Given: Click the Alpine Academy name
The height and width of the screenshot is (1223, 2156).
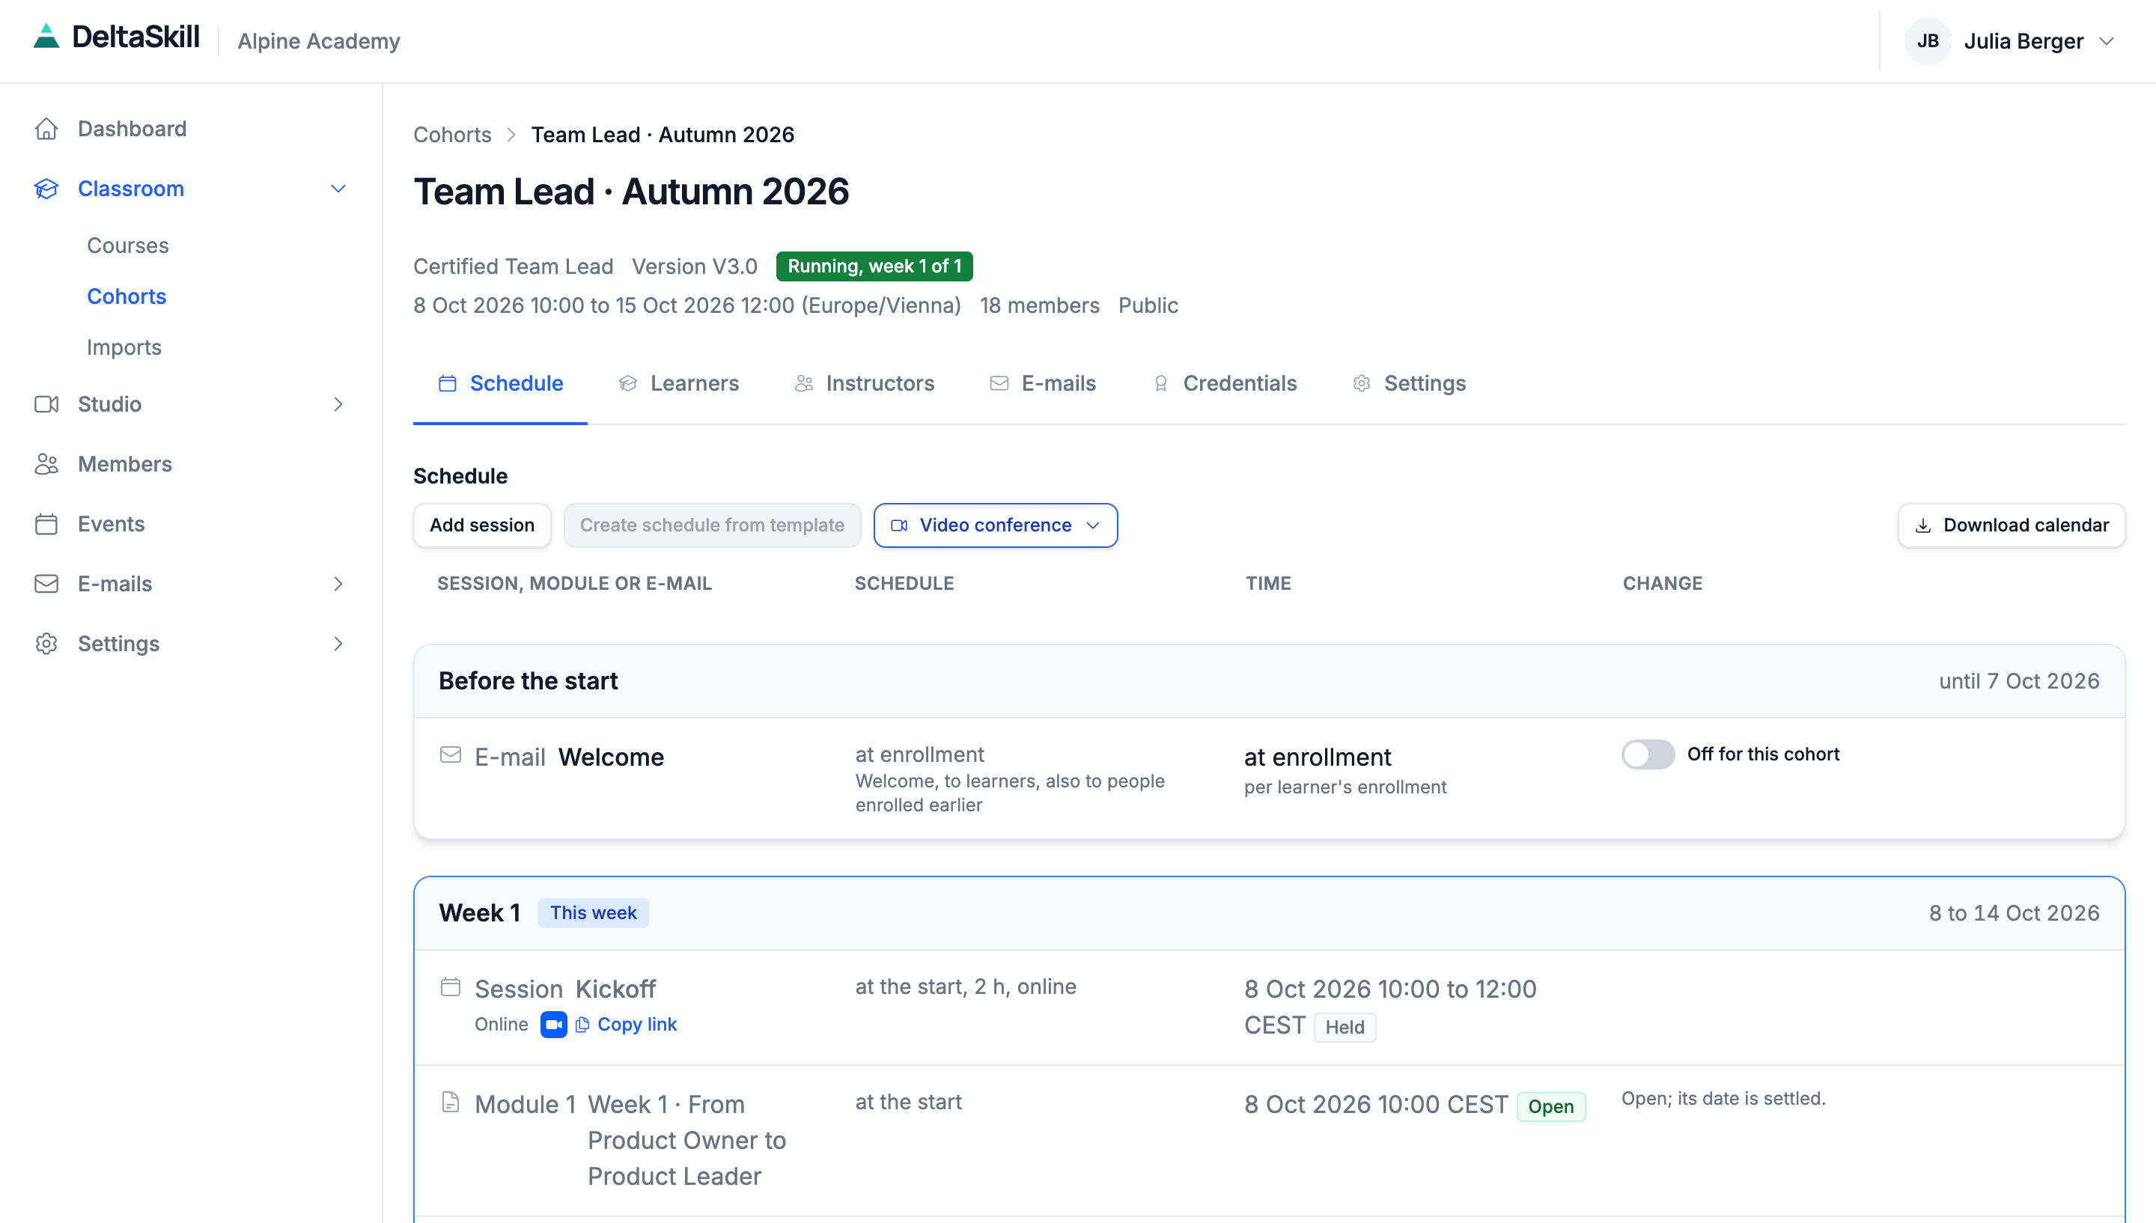Looking at the screenshot, I should coord(318,40).
